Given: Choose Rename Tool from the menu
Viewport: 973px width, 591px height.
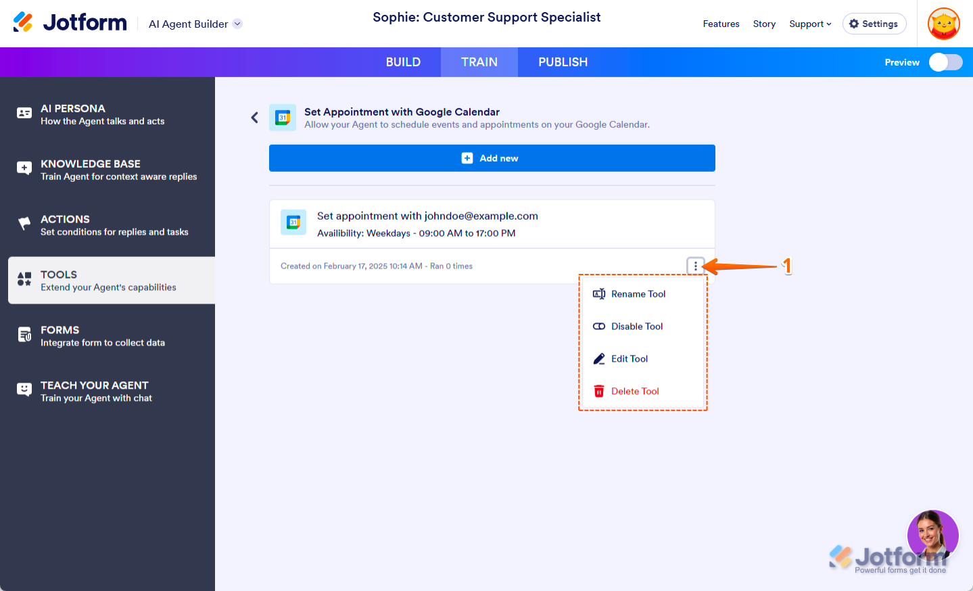Looking at the screenshot, I should coord(638,294).
